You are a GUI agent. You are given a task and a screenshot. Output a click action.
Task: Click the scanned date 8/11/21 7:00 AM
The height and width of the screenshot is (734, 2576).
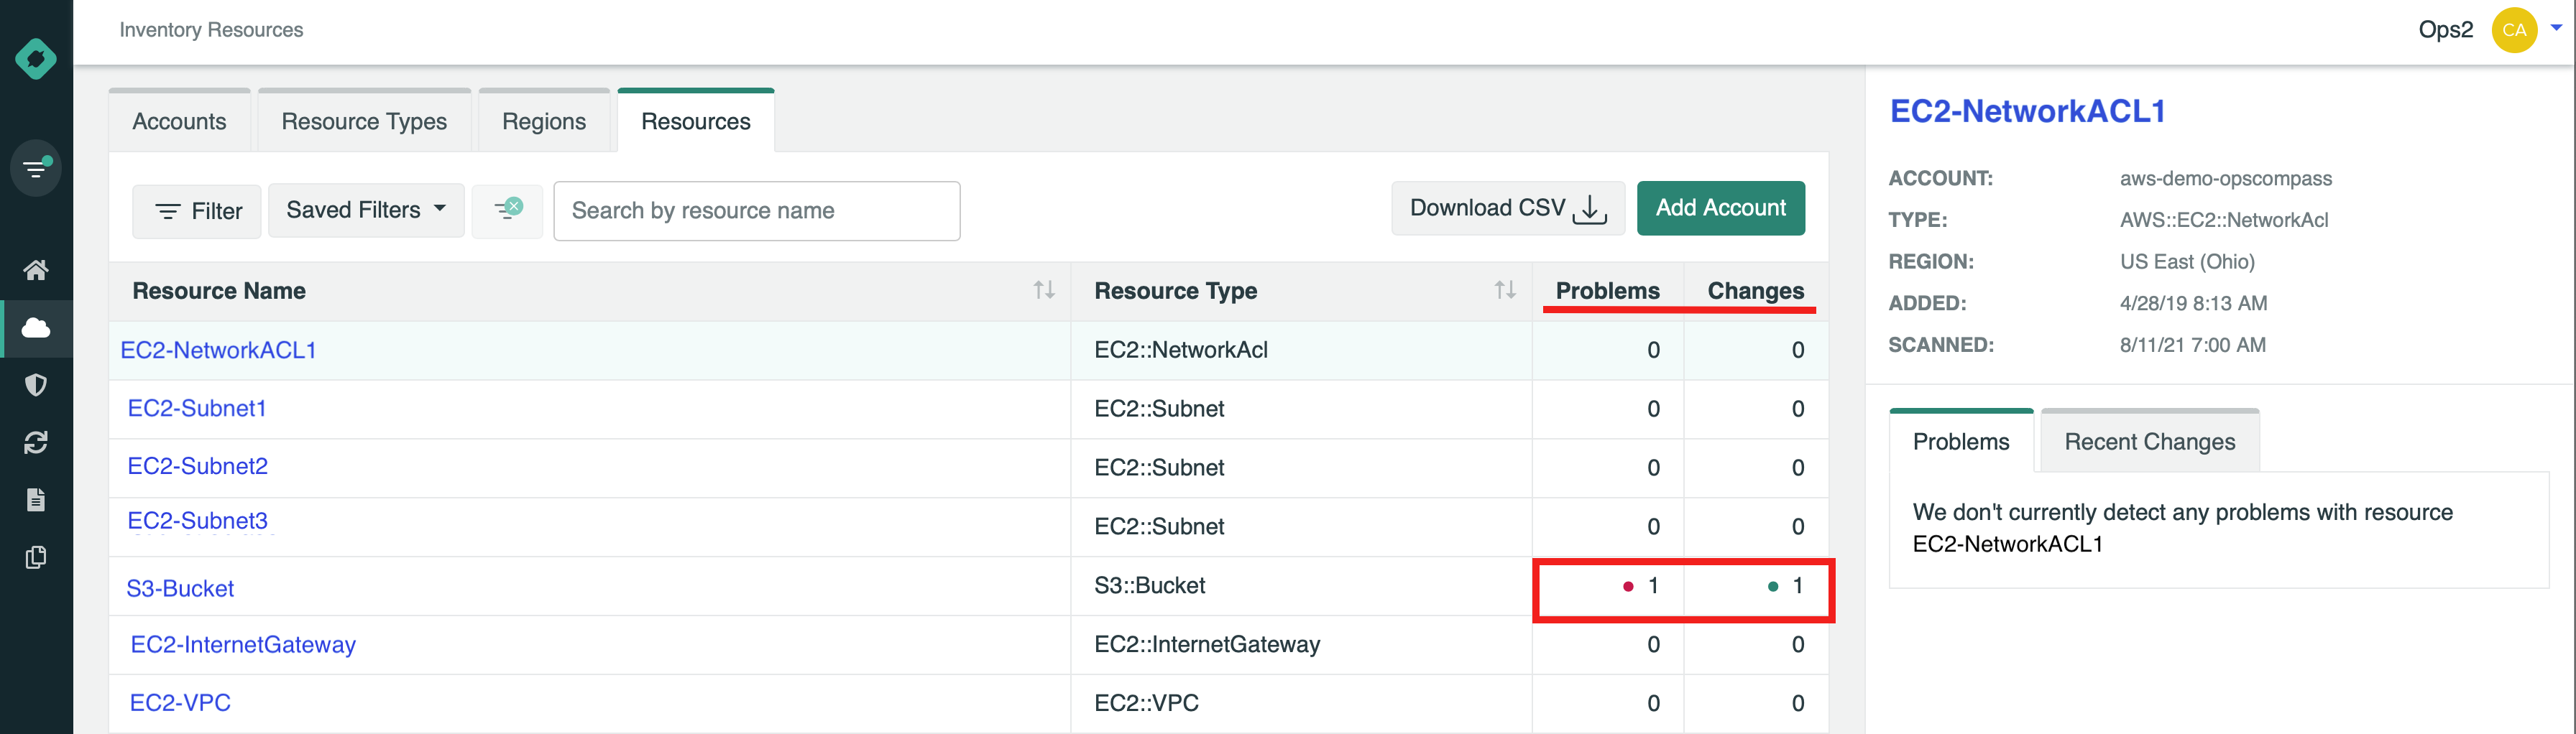pyautogui.click(x=2193, y=345)
